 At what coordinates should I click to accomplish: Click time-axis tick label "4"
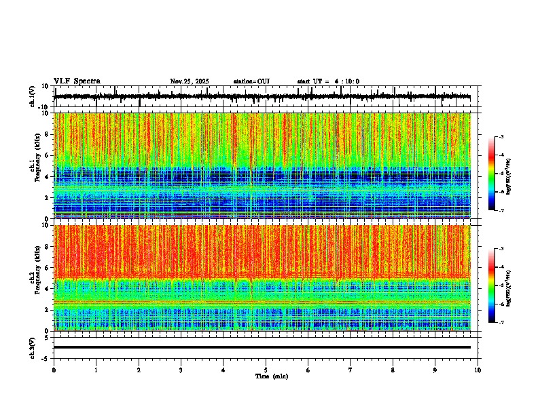click(223, 370)
